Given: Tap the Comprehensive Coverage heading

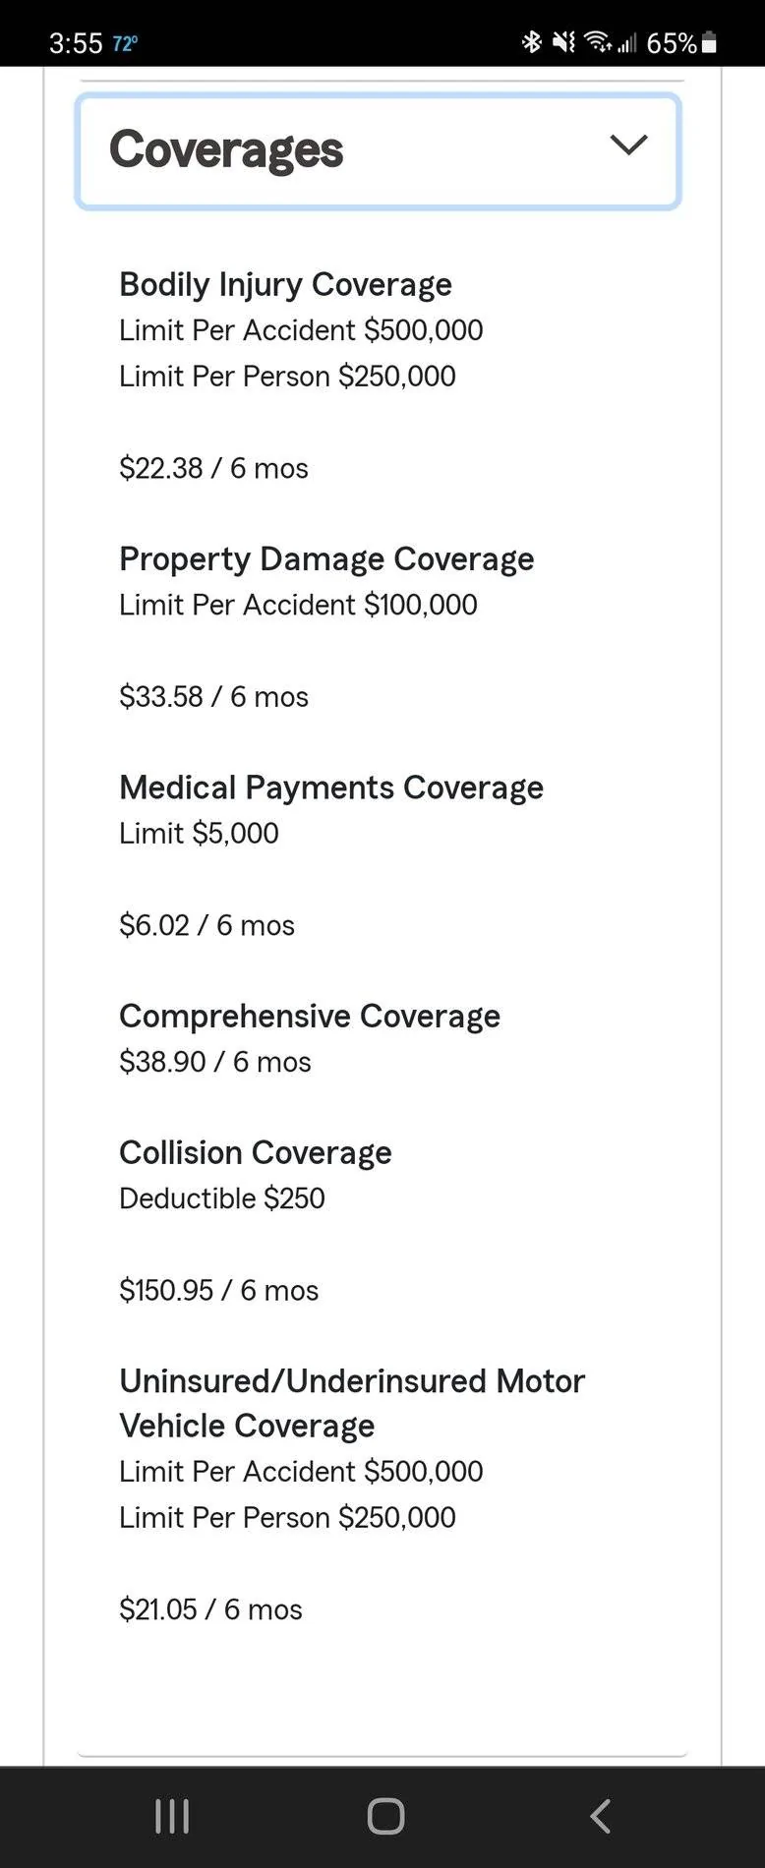Looking at the screenshot, I should click(x=310, y=1017).
